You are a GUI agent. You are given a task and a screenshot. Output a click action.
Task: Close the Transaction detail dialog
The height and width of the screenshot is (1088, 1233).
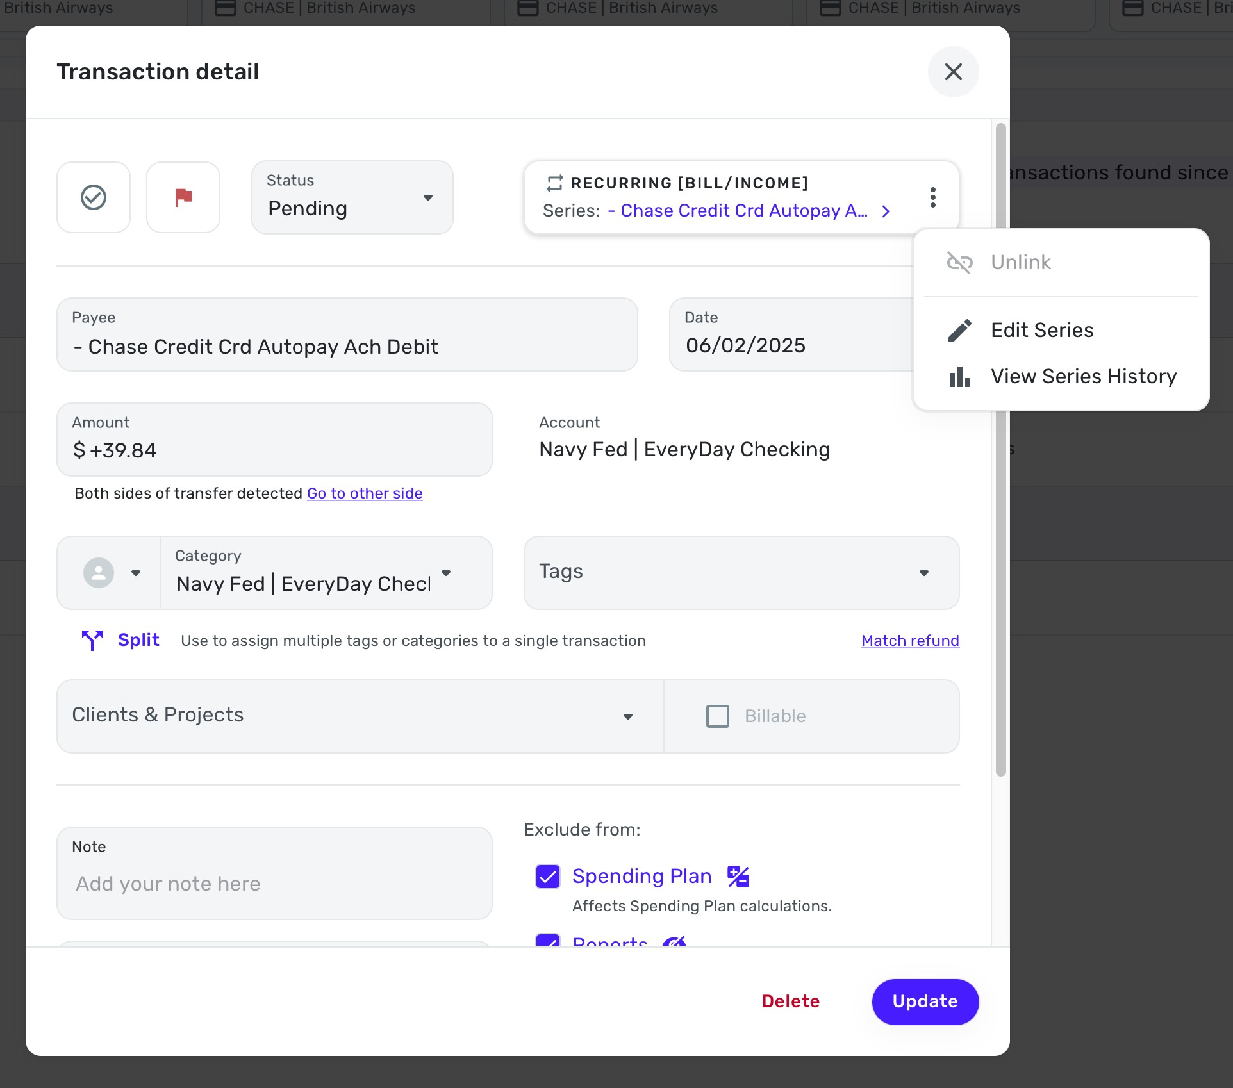954,72
